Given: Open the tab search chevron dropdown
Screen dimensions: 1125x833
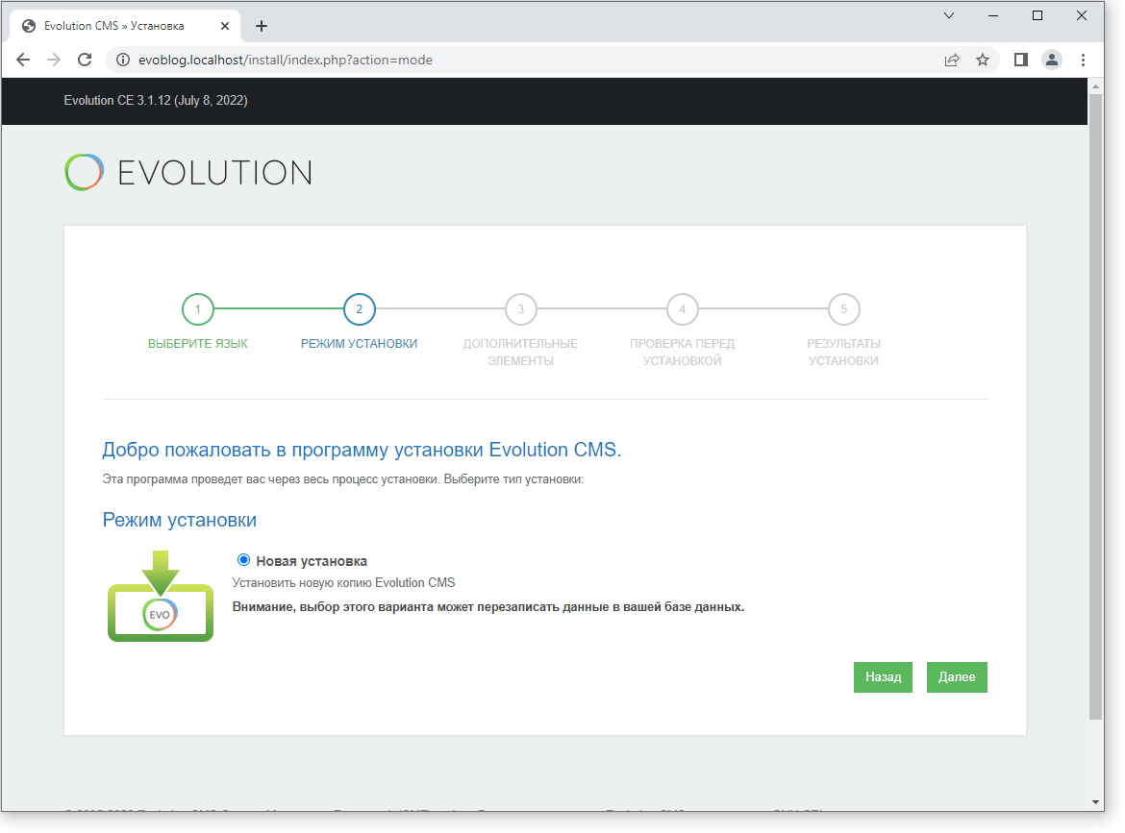Looking at the screenshot, I should tap(949, 15).
